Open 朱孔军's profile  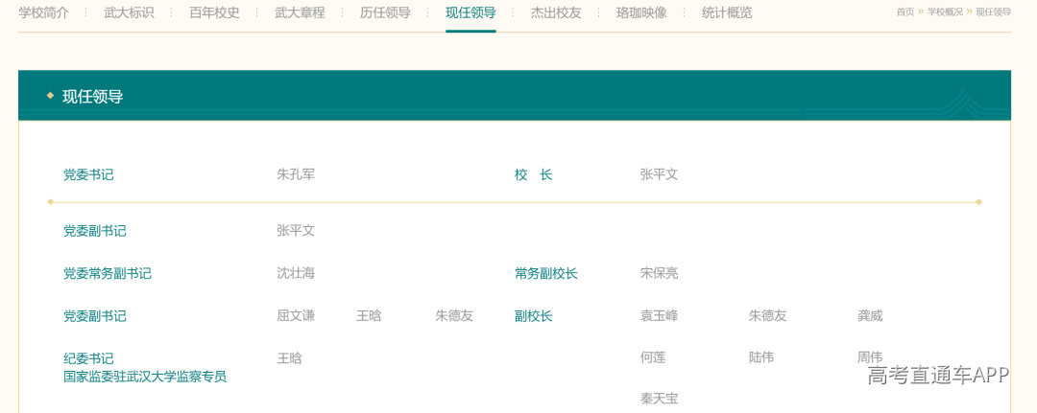(296, 174)
